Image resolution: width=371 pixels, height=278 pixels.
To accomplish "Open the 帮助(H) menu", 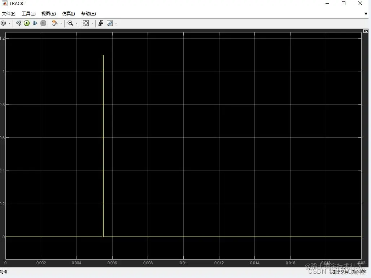I will (88, 14).
